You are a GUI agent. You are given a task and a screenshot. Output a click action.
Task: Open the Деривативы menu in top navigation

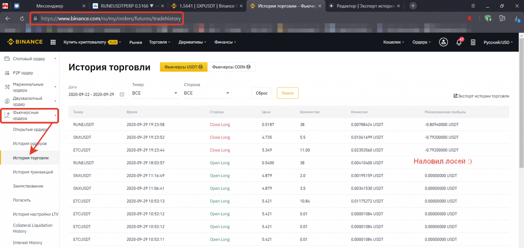click(x=193, y=42)
